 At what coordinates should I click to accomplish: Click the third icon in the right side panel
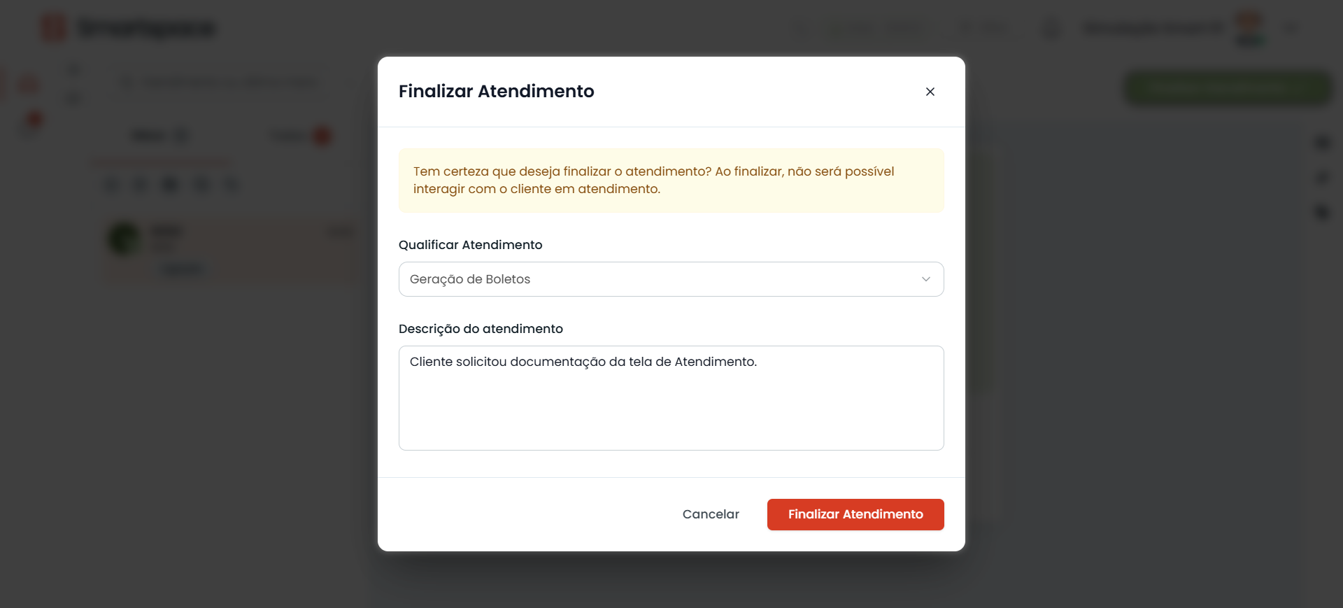coord(1321,212)
